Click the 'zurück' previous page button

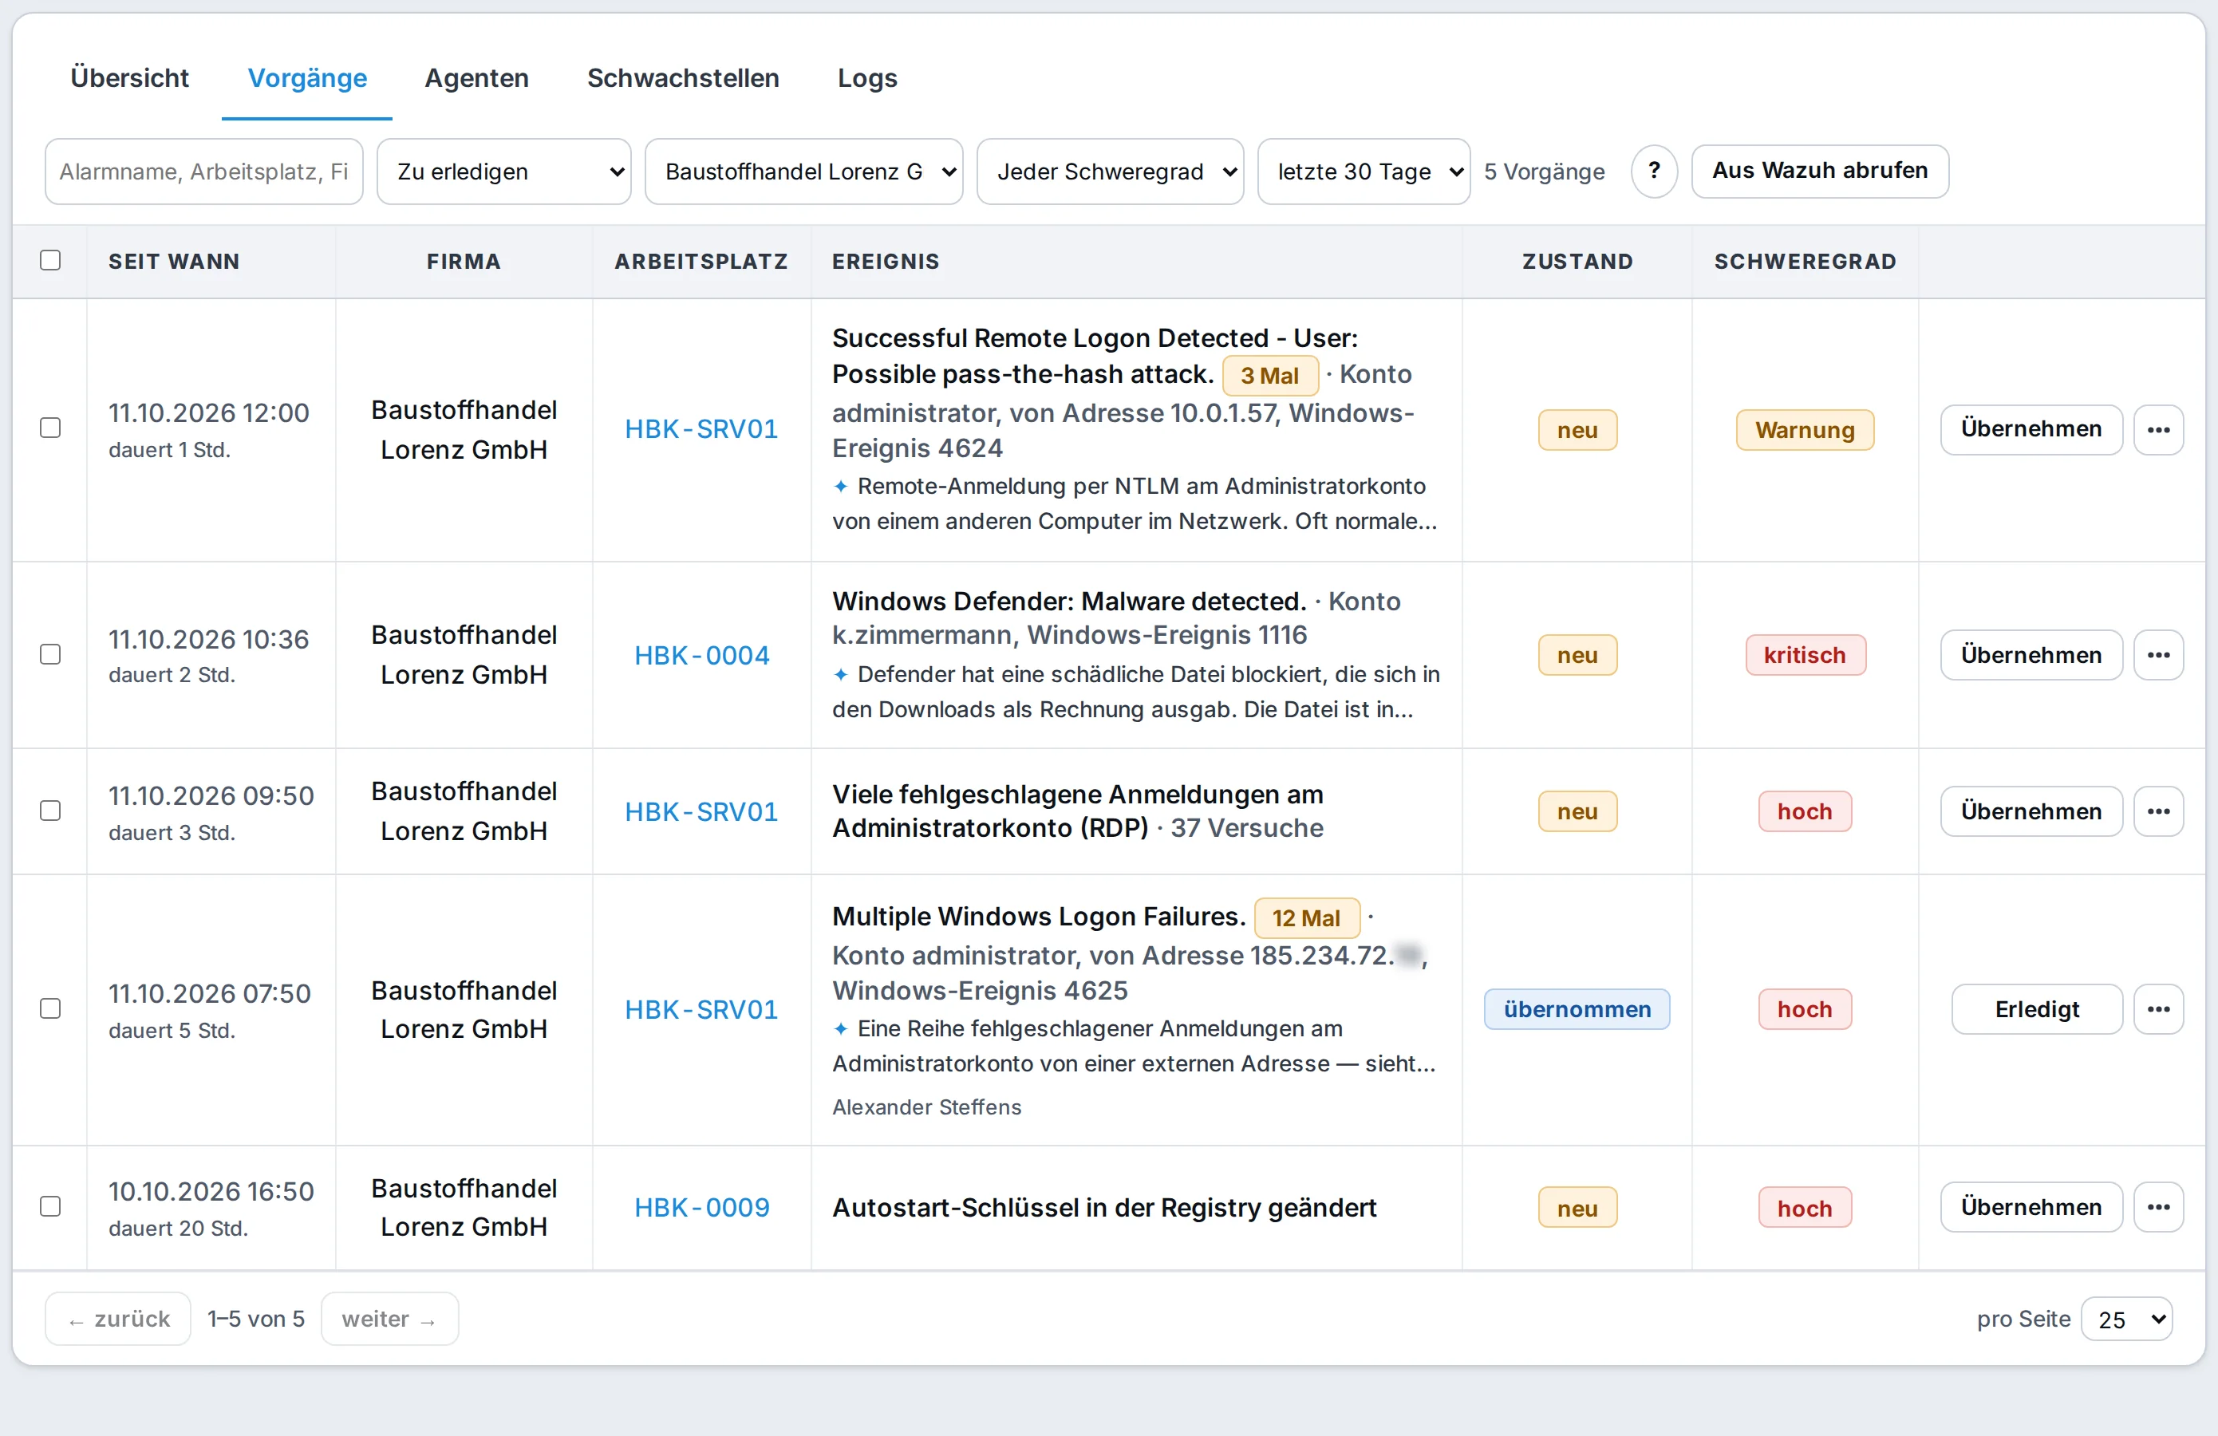point(118,1320)
